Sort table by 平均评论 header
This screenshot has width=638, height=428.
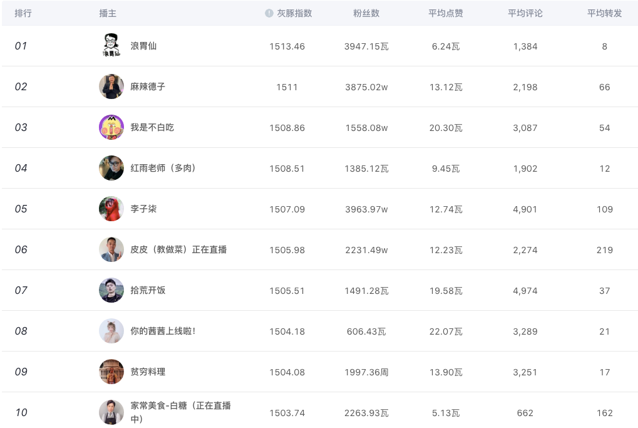525,13
